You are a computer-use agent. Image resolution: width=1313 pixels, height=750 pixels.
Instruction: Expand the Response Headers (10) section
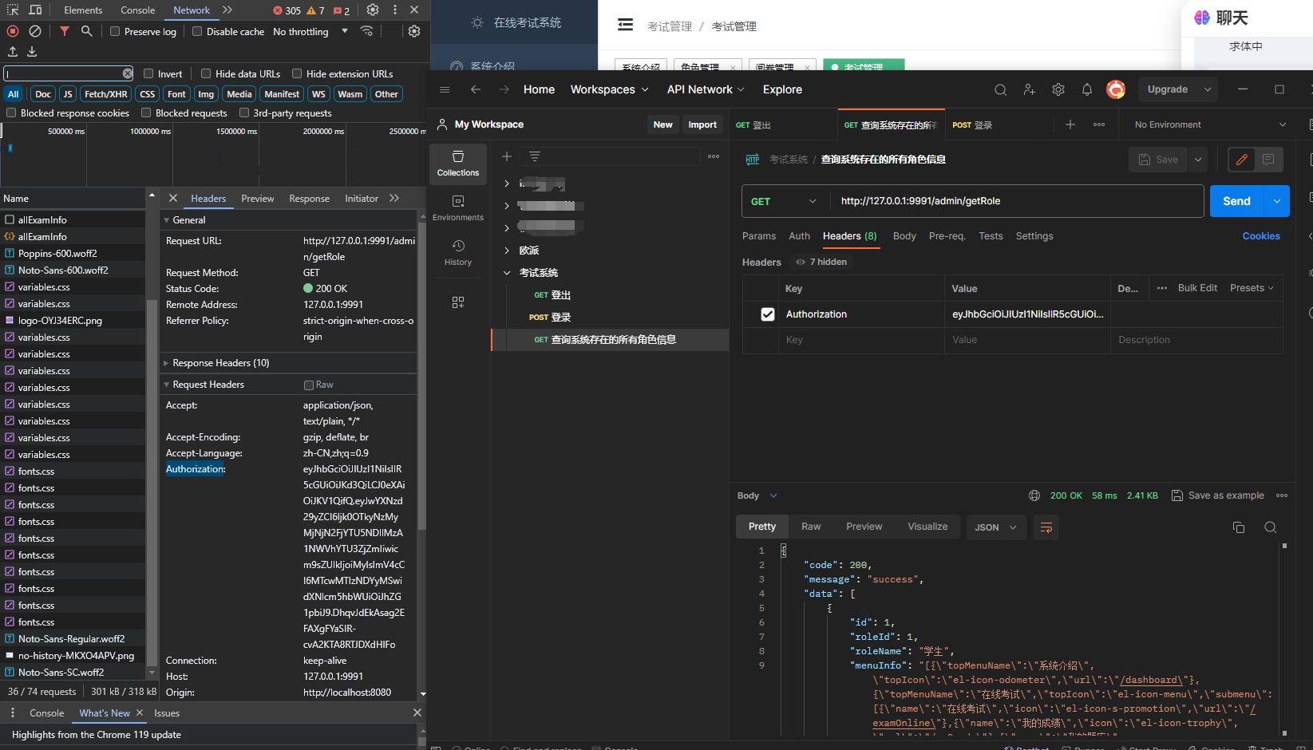(x=221, y=363)
